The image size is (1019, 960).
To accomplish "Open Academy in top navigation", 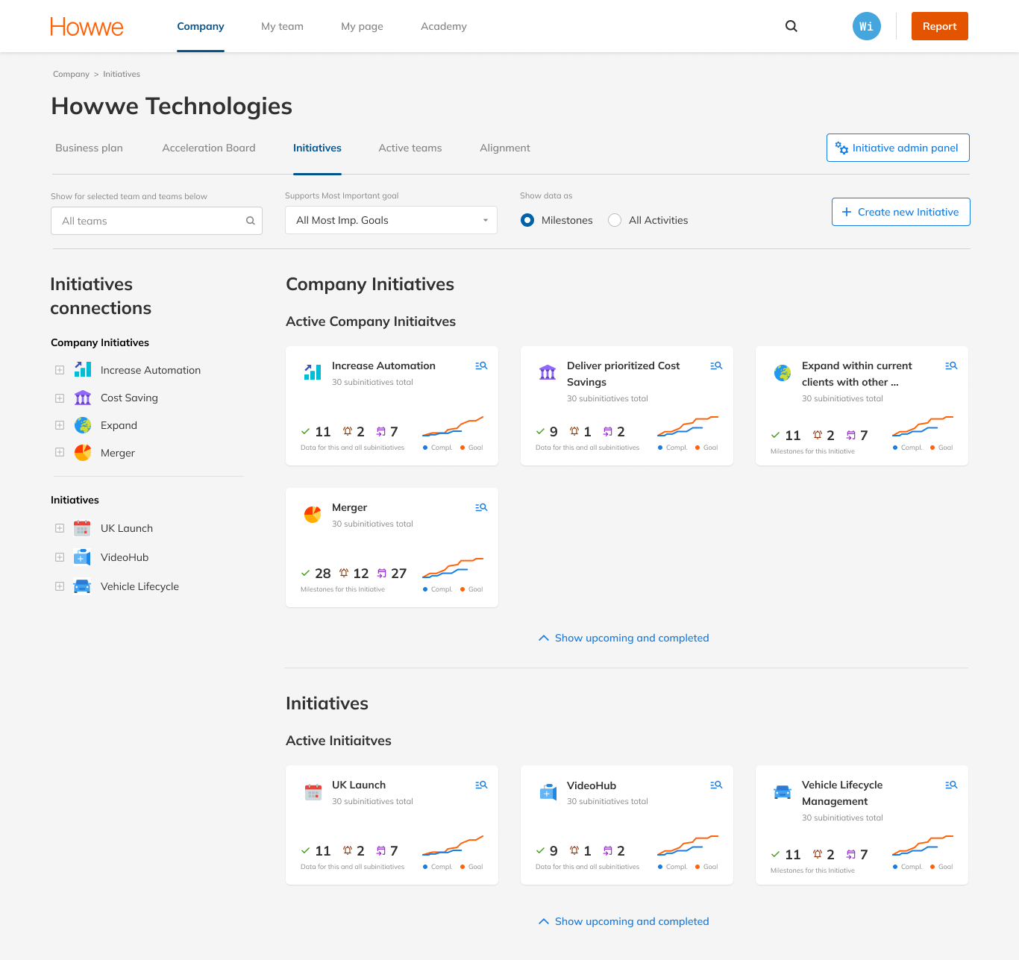I will click(x=444, y=26).
